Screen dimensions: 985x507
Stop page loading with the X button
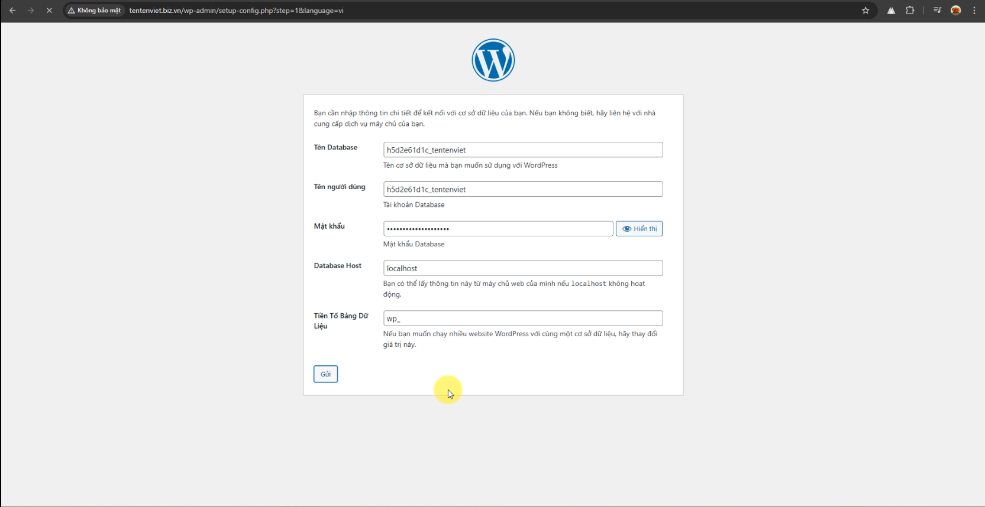click(x=49, y=11)
